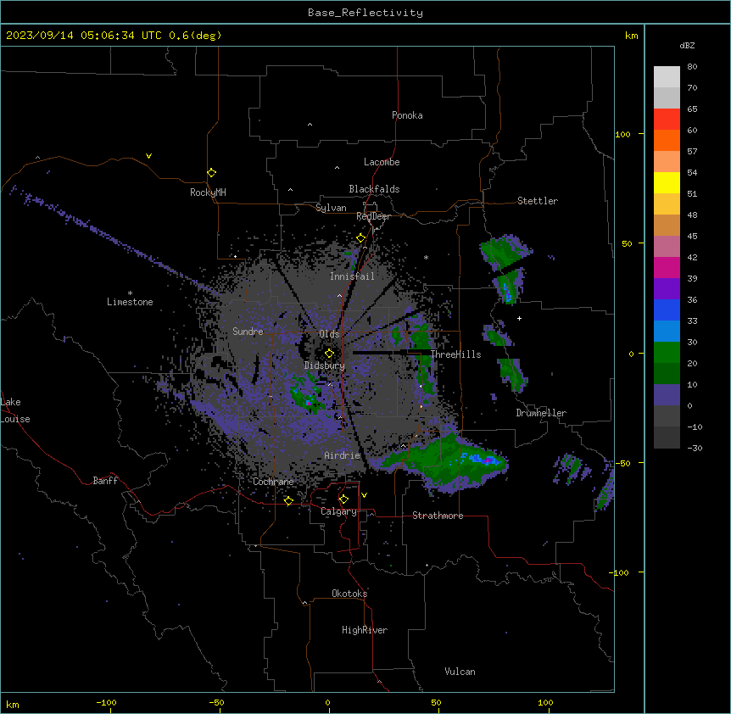Select the red 60–65 dBZ legend swatch
Viewport: 731px width, 714px height.
[x=667, y=120]
